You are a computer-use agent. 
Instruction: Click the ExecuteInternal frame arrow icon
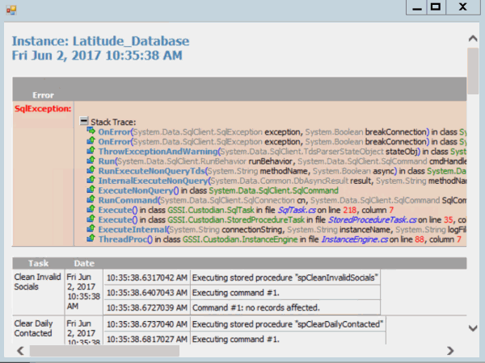pyautogui.click(x=92, y=230)
